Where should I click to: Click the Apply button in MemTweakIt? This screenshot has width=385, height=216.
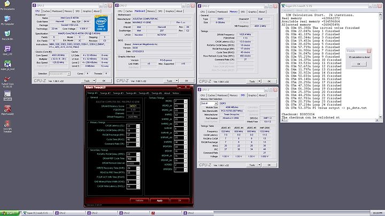tap(159, 201)
